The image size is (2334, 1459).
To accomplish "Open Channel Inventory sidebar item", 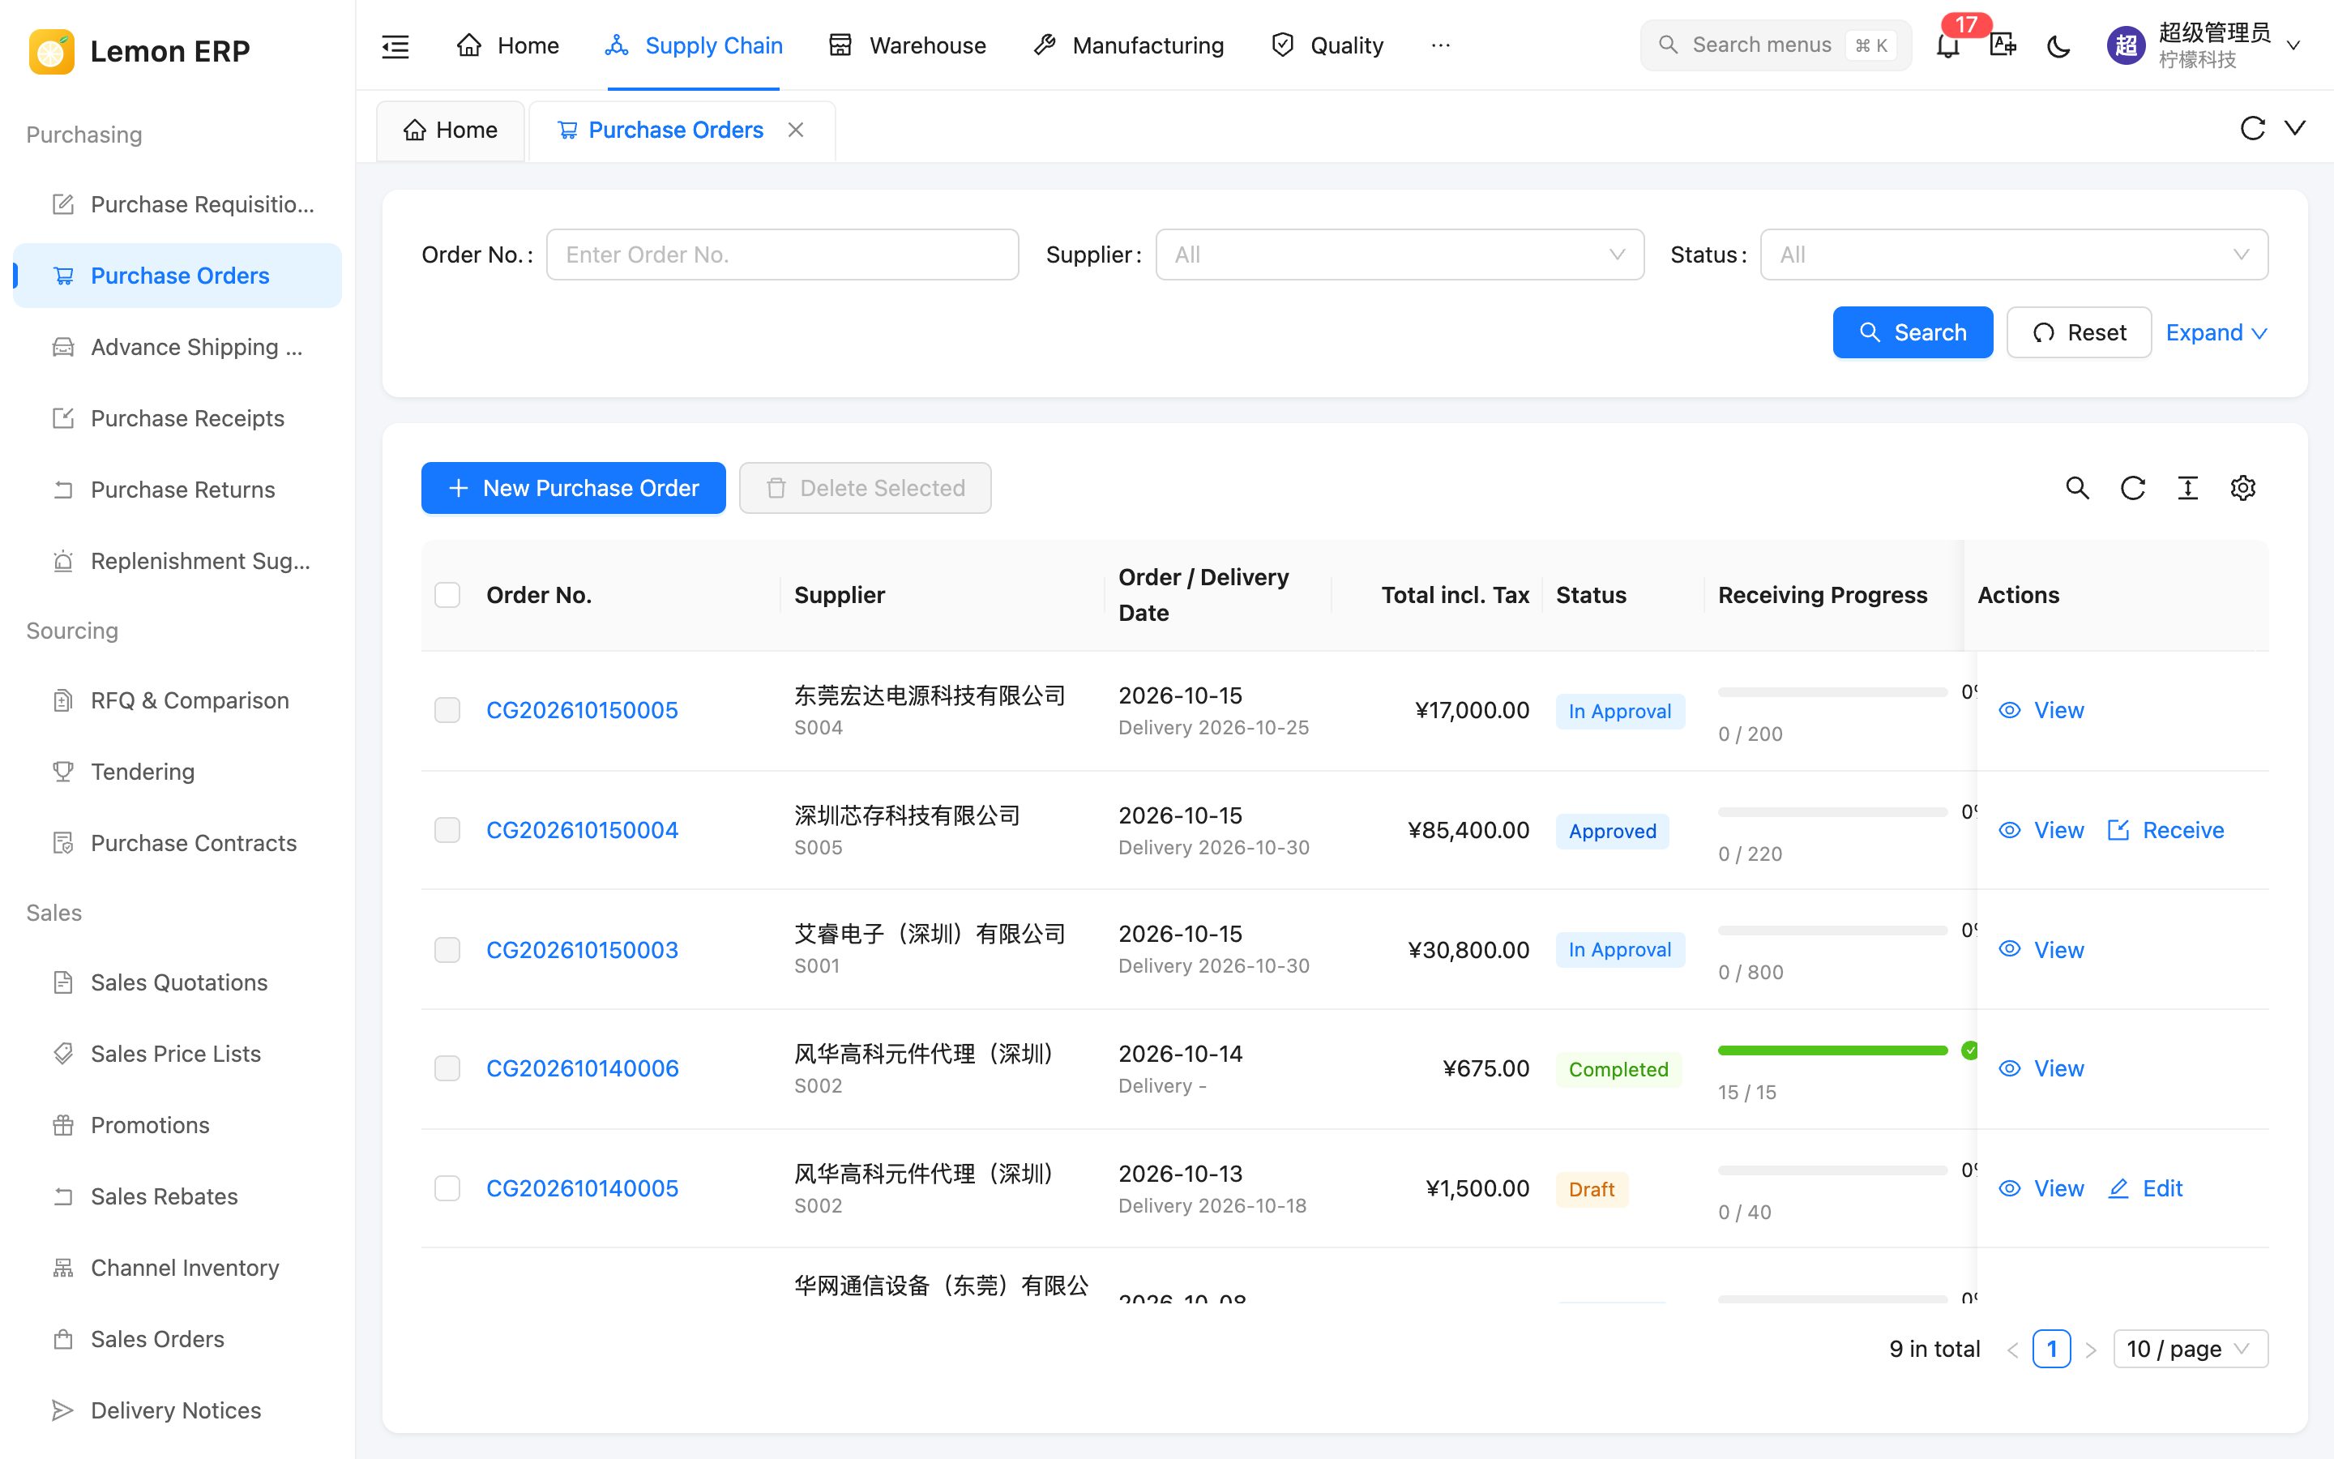I will [177, 1267].
